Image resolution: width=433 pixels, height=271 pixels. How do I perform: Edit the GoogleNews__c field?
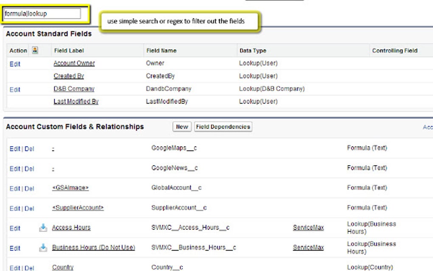point(15,169)
